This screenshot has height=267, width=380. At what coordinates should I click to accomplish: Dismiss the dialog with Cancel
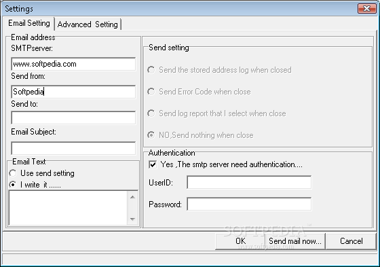point(351,241)
